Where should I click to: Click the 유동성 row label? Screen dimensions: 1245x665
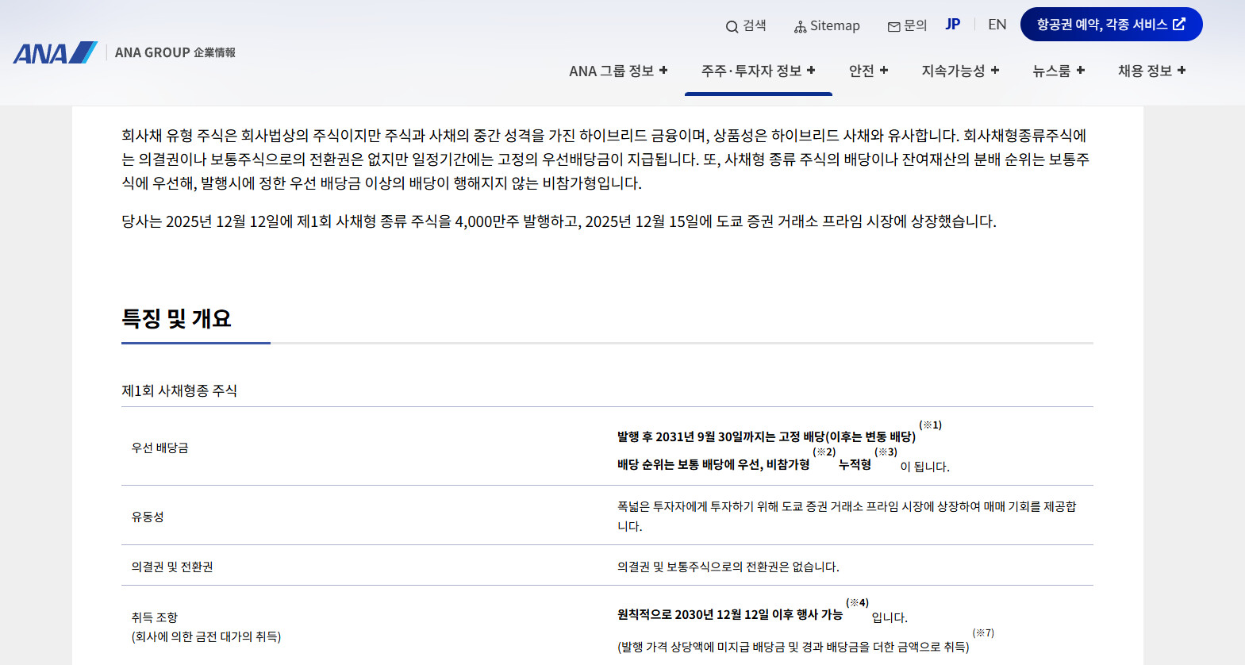148,517
